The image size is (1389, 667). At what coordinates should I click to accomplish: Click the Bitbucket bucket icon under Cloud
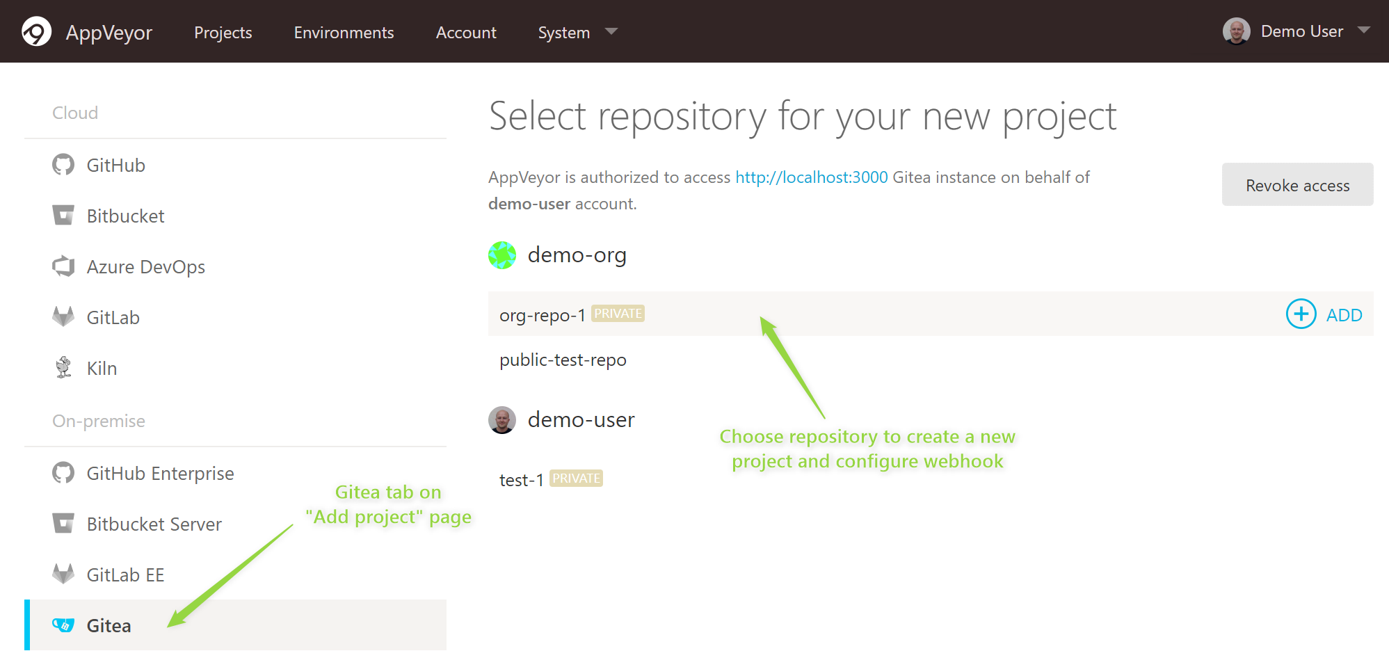pos(63,216)
